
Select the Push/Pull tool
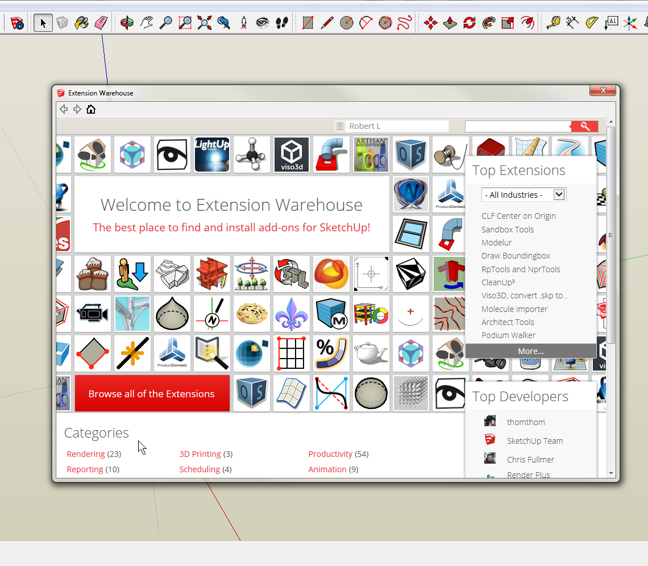pyautogui.click(x=450, y=23)
